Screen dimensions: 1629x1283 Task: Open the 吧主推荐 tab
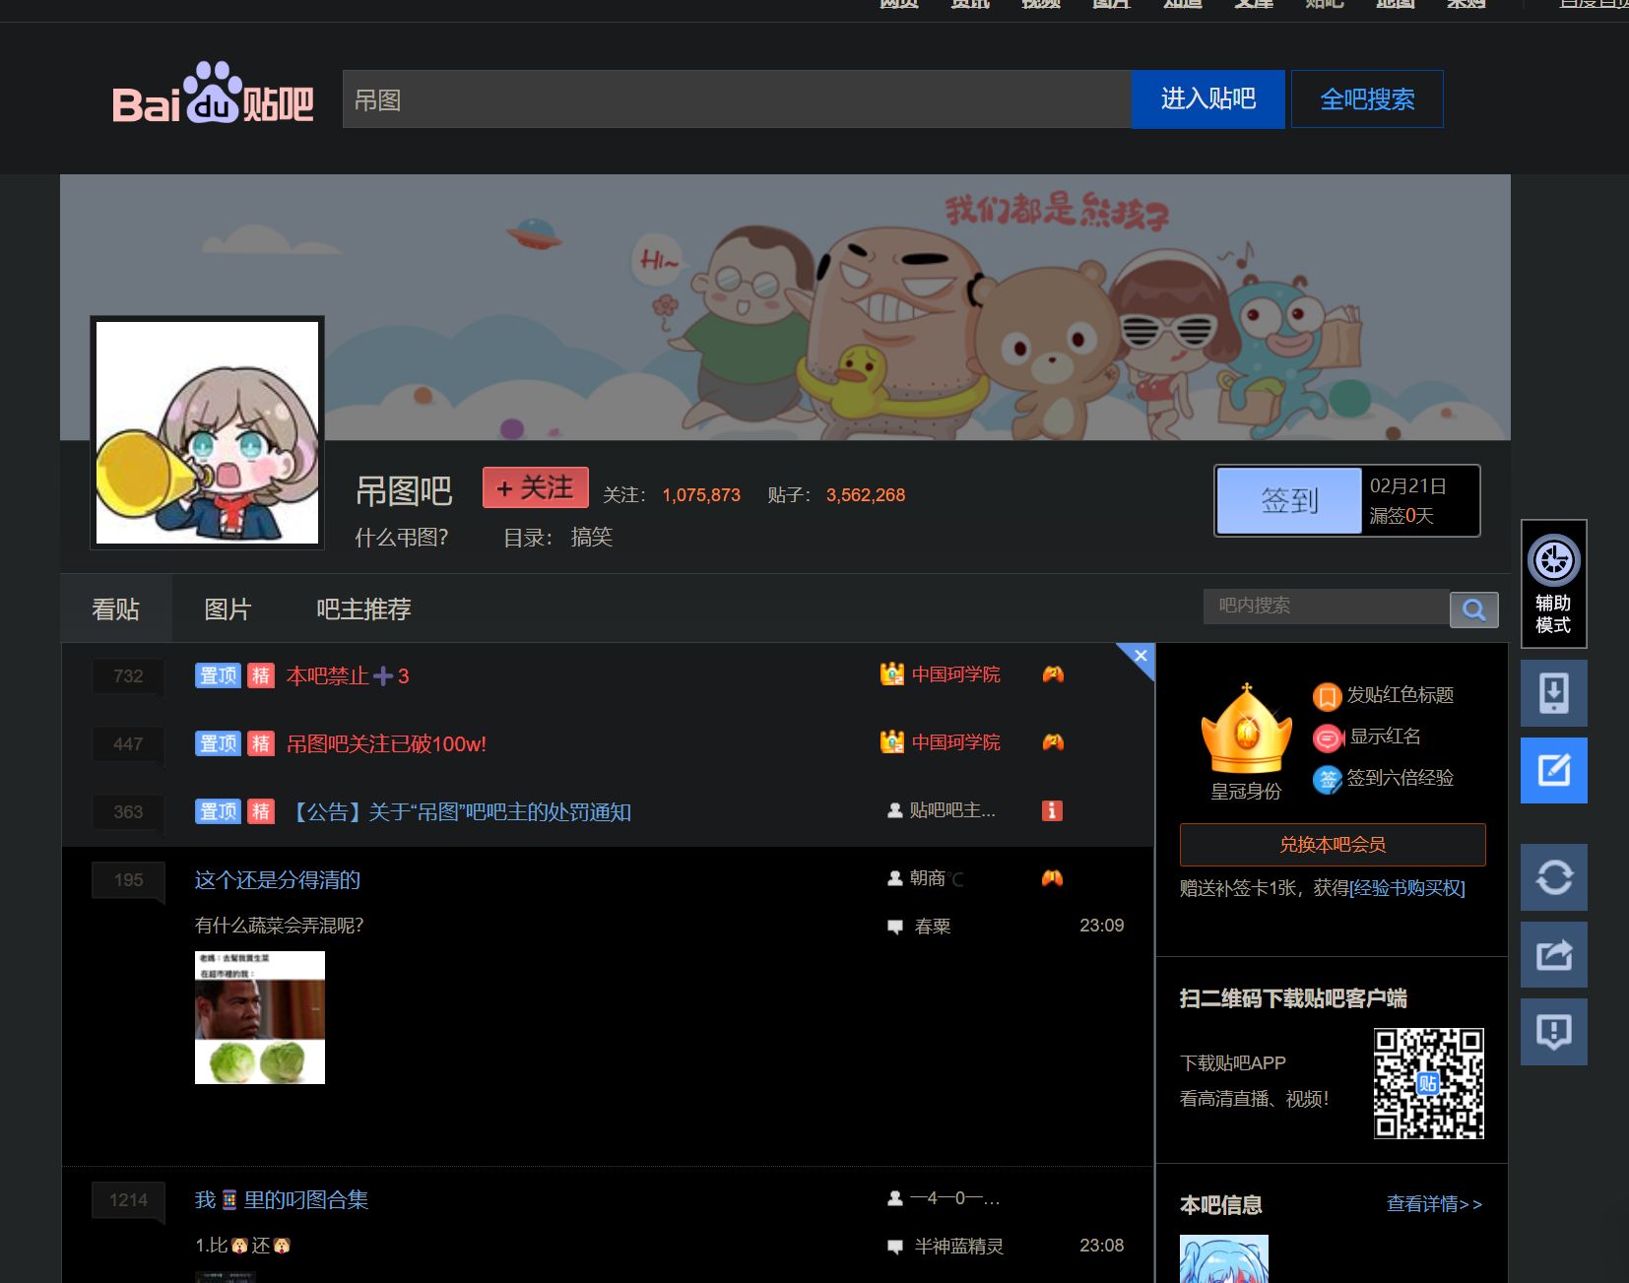pyautogui.click(x=363, y=609)
